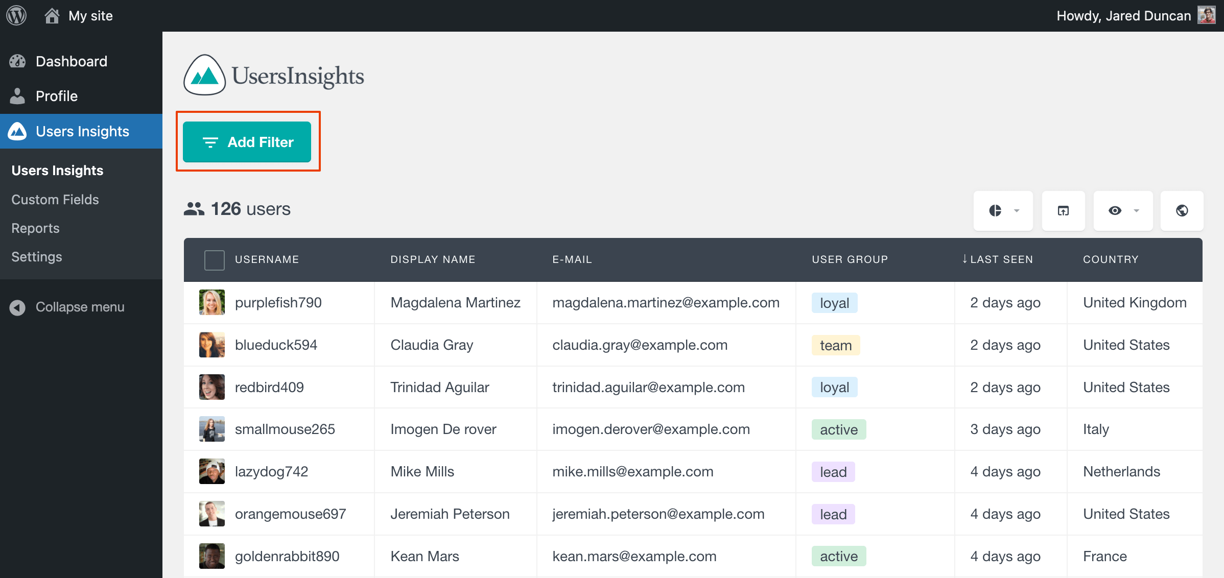Expand the segments dropdown arrow
The width and height of the screenshot is (1224, 578).
[1017, 210]
